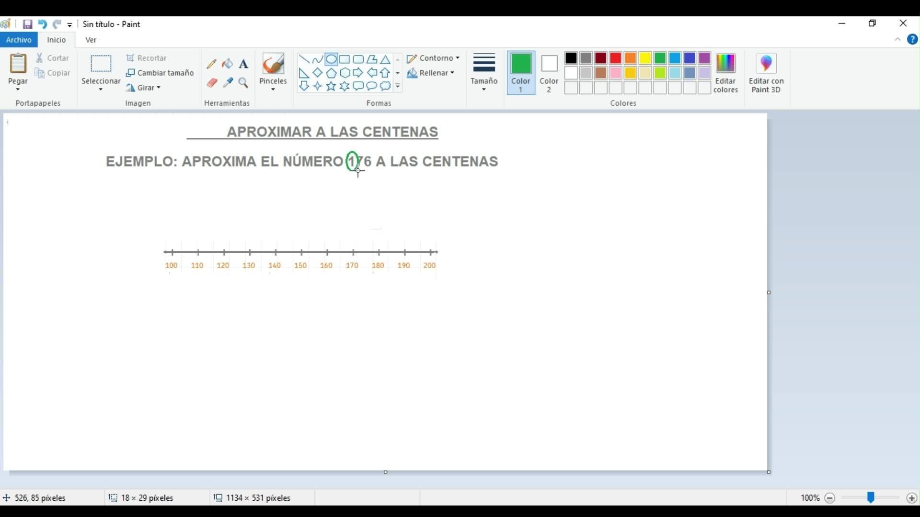Choose the Line shape
Screen dimensions: 920x517
point(304,59)
